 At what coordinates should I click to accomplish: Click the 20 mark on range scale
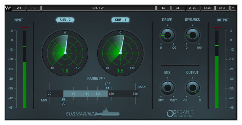pyautogui.click(x=50, y=94)
